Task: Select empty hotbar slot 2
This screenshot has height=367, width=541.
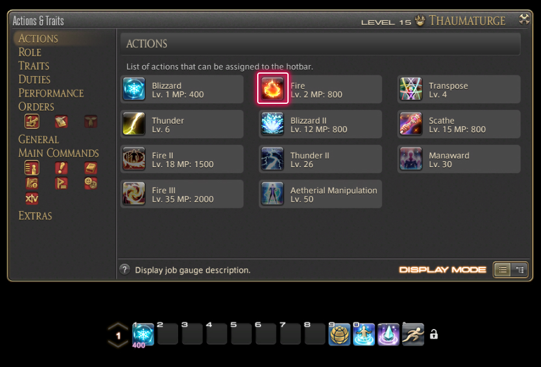Action: pyautogui.click(x=168, y=334)
